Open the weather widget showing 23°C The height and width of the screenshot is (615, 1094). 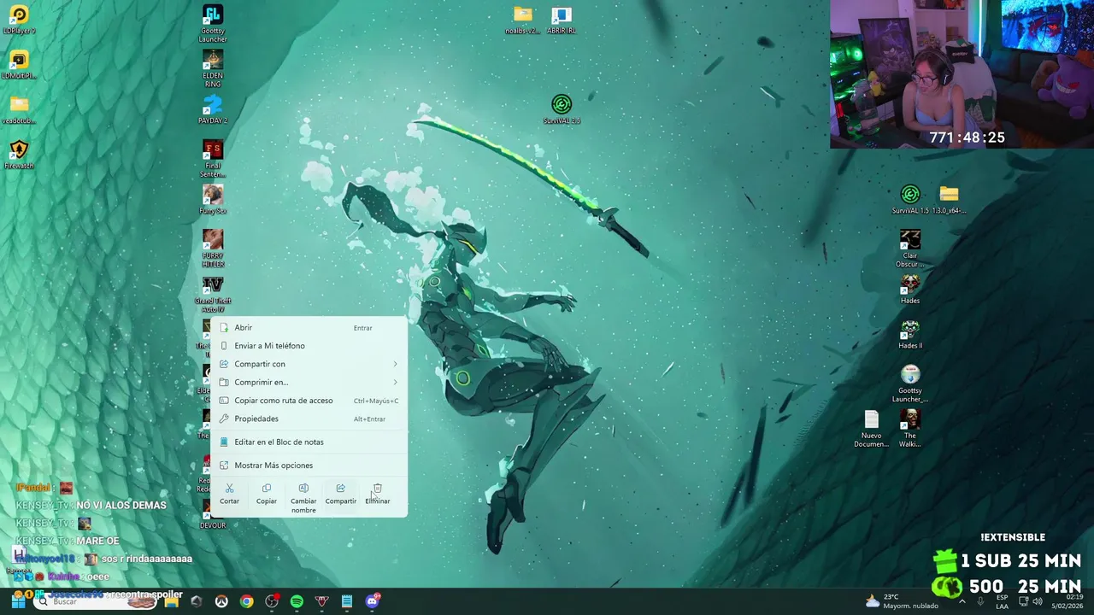pyautogui.click(x=901, y=601)
